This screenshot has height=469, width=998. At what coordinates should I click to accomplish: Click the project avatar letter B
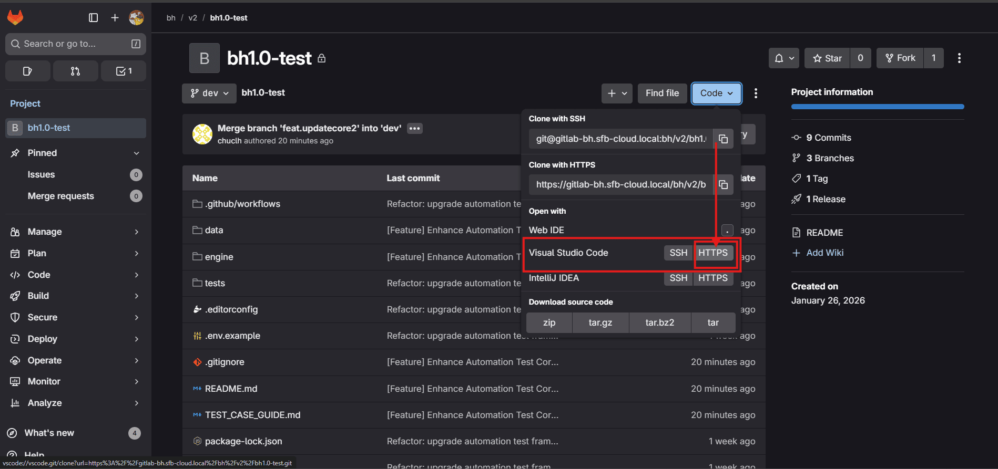pos(205,58)
